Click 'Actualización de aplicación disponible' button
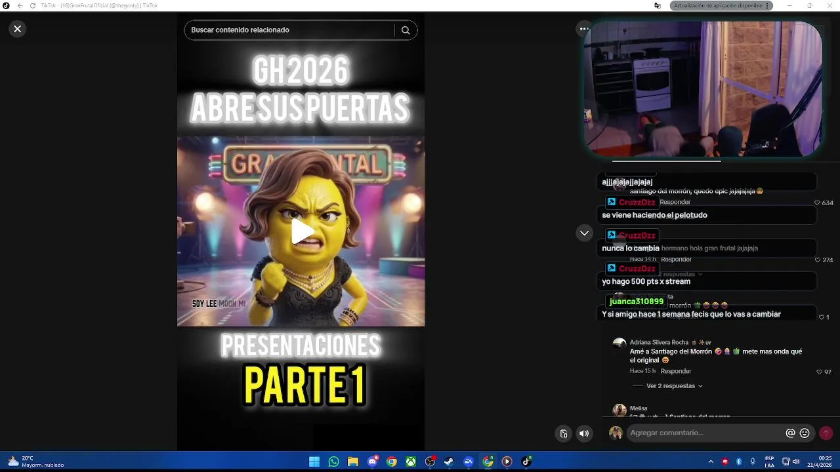 721,5
